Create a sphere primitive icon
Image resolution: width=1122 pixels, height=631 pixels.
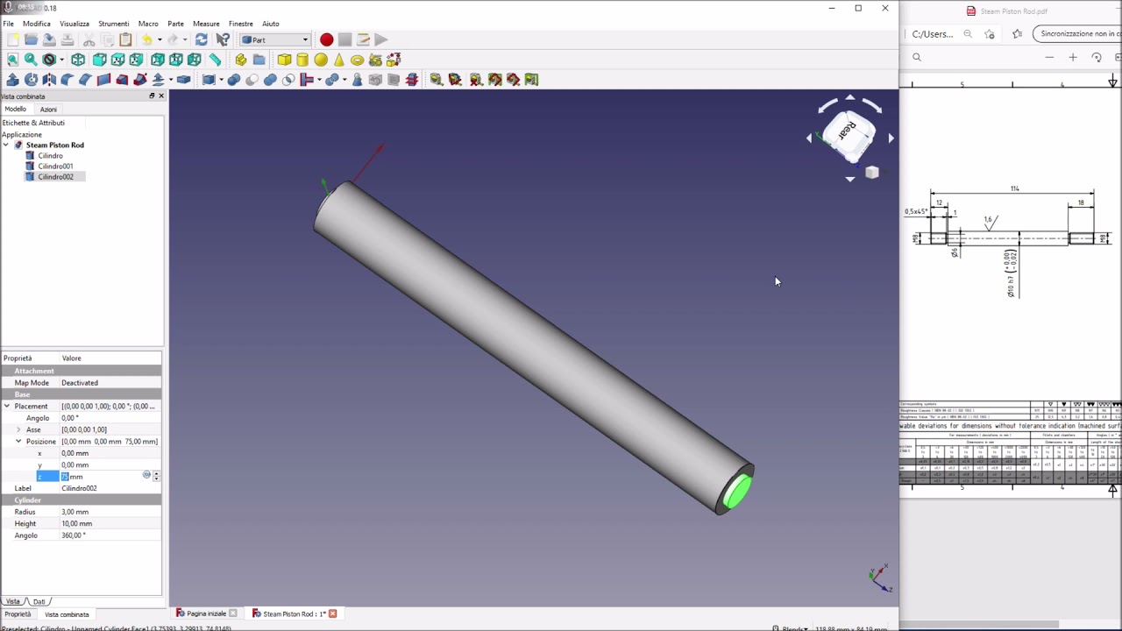click(321, 60)
